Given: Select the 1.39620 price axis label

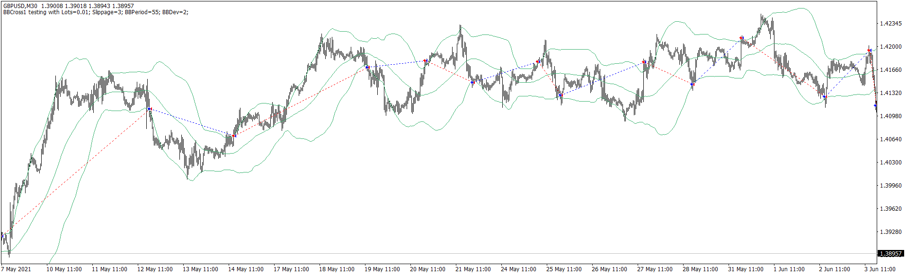Looking at the screenshot, I should [x=890, y=209].
